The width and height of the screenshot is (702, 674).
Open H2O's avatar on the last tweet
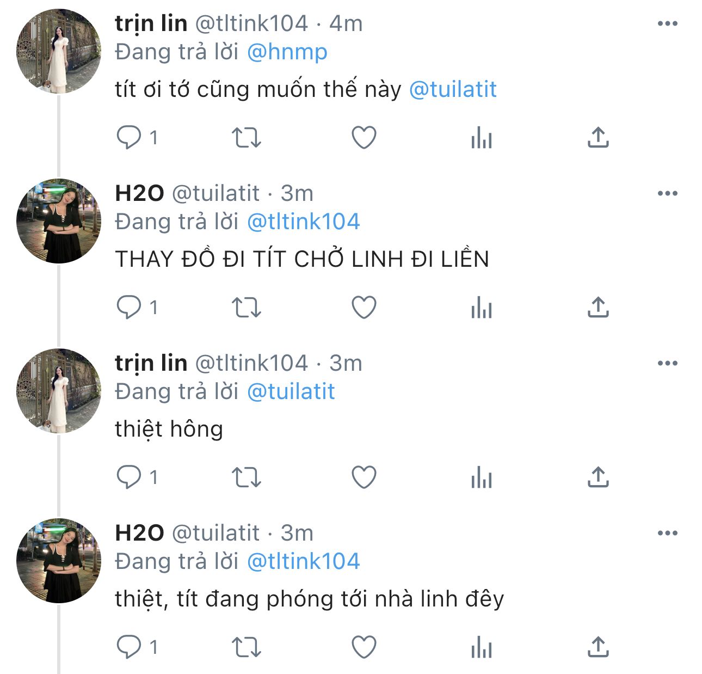click(59, 561)
